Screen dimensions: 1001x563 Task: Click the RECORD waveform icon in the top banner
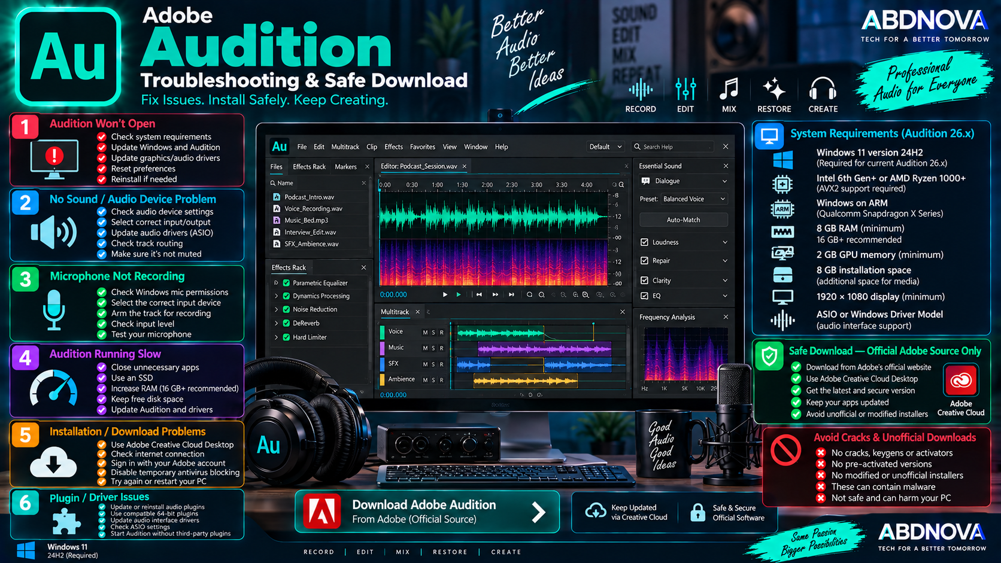point(641,90)
